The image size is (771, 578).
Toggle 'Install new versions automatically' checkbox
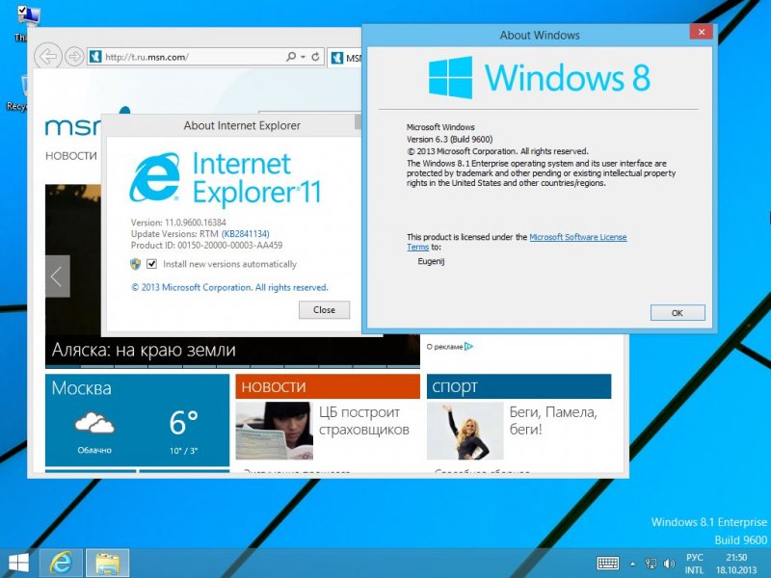[x=151, y=264]
